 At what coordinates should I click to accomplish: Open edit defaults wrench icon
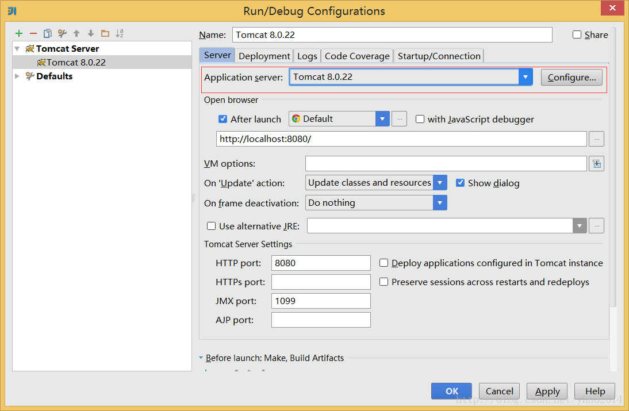pos(62,33)
